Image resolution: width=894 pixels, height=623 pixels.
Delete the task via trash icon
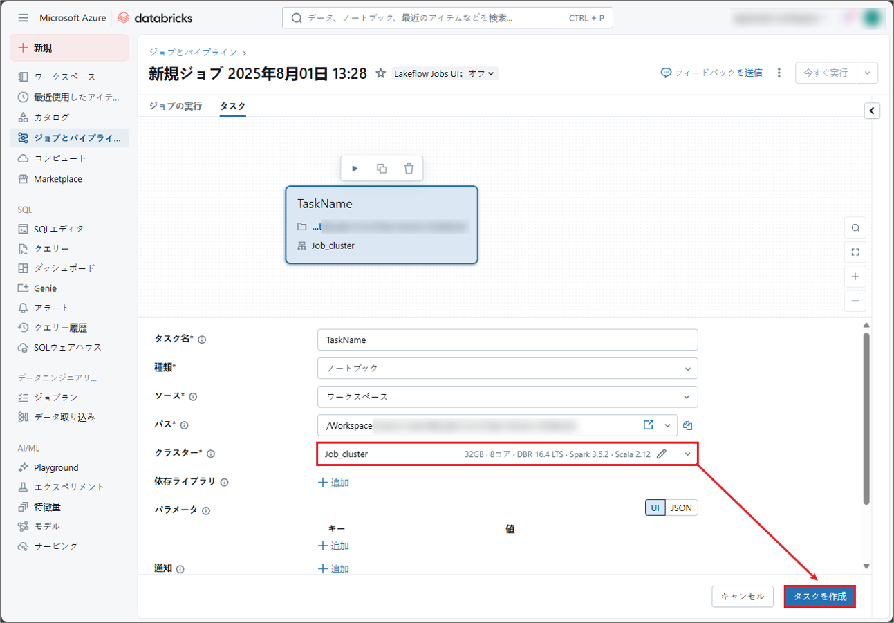[x=409, y=169]
